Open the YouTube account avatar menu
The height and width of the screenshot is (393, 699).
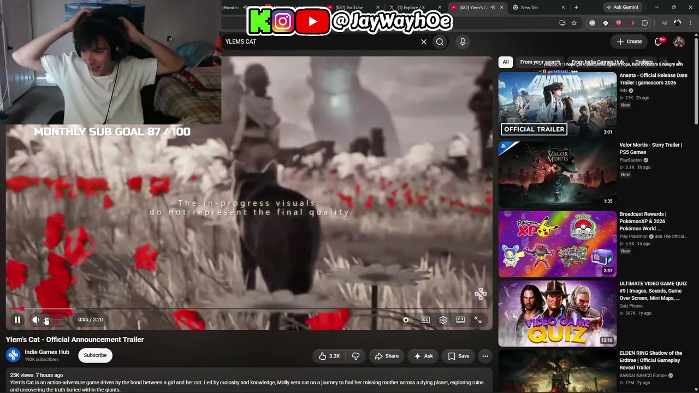pos(679,41)
